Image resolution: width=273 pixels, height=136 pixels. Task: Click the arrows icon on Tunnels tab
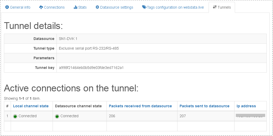pos(215,7)
